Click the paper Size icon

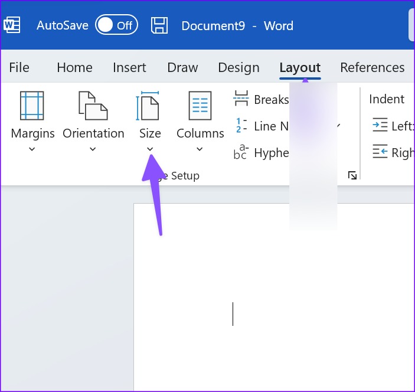coord(148,106)
